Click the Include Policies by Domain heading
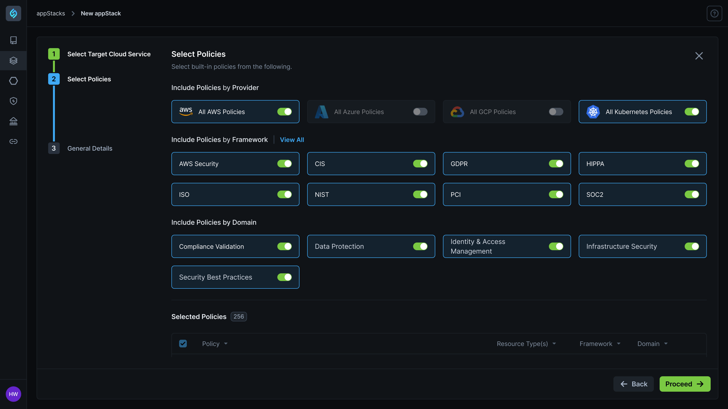 click(214, 222)
